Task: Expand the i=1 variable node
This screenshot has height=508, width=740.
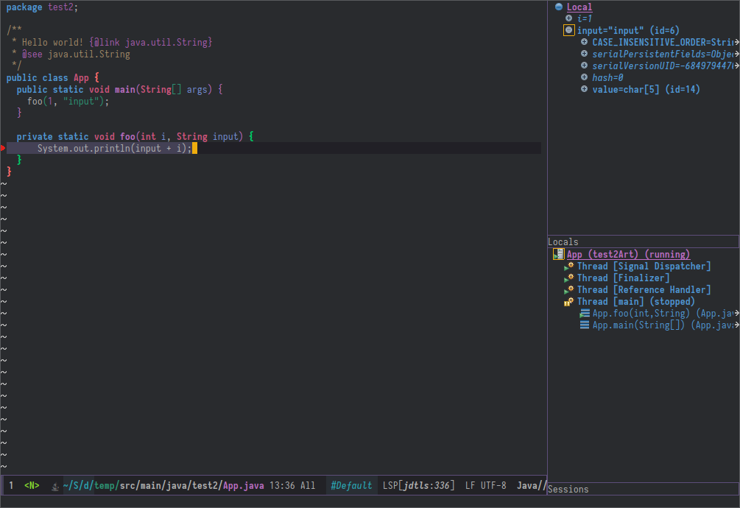Action: pyautogui.click(x=568, y=18)
